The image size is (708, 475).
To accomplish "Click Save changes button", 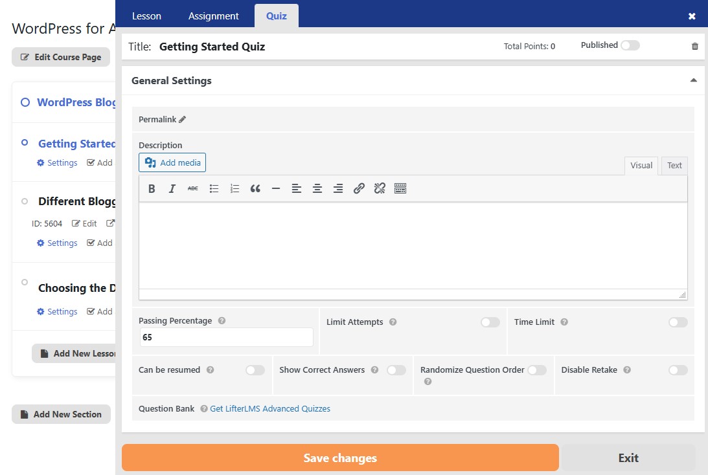I will [340, 458].
